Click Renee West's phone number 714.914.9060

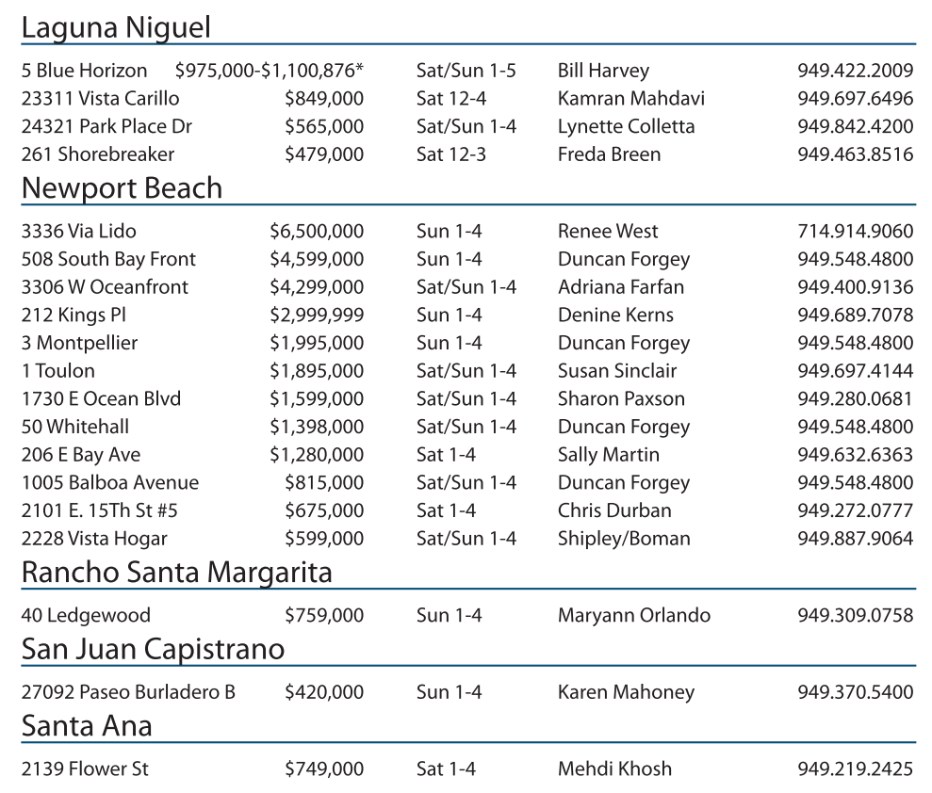click(x=855, y=232)
